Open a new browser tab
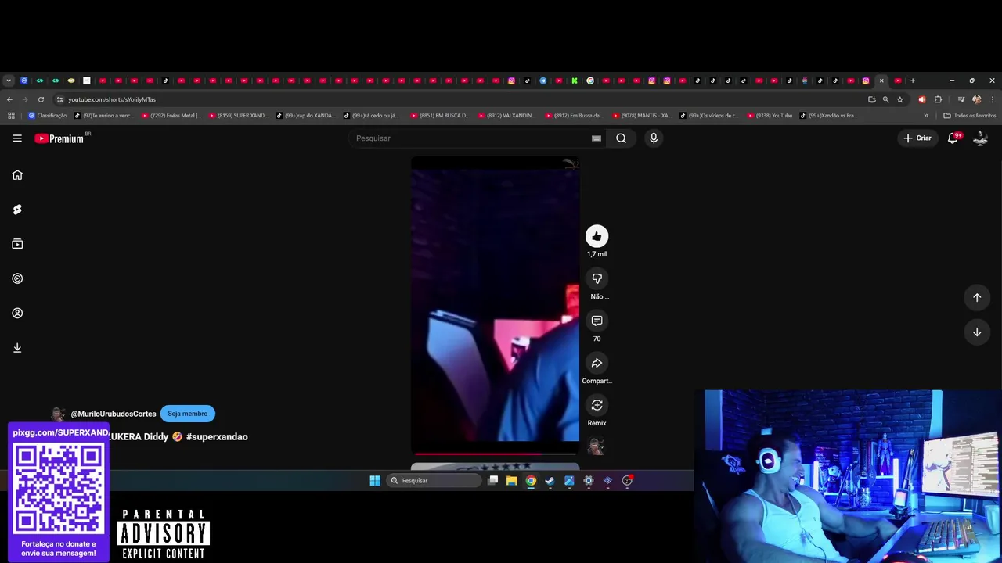The width and height of the screenshot is (1002, 563). click(912, 81)
